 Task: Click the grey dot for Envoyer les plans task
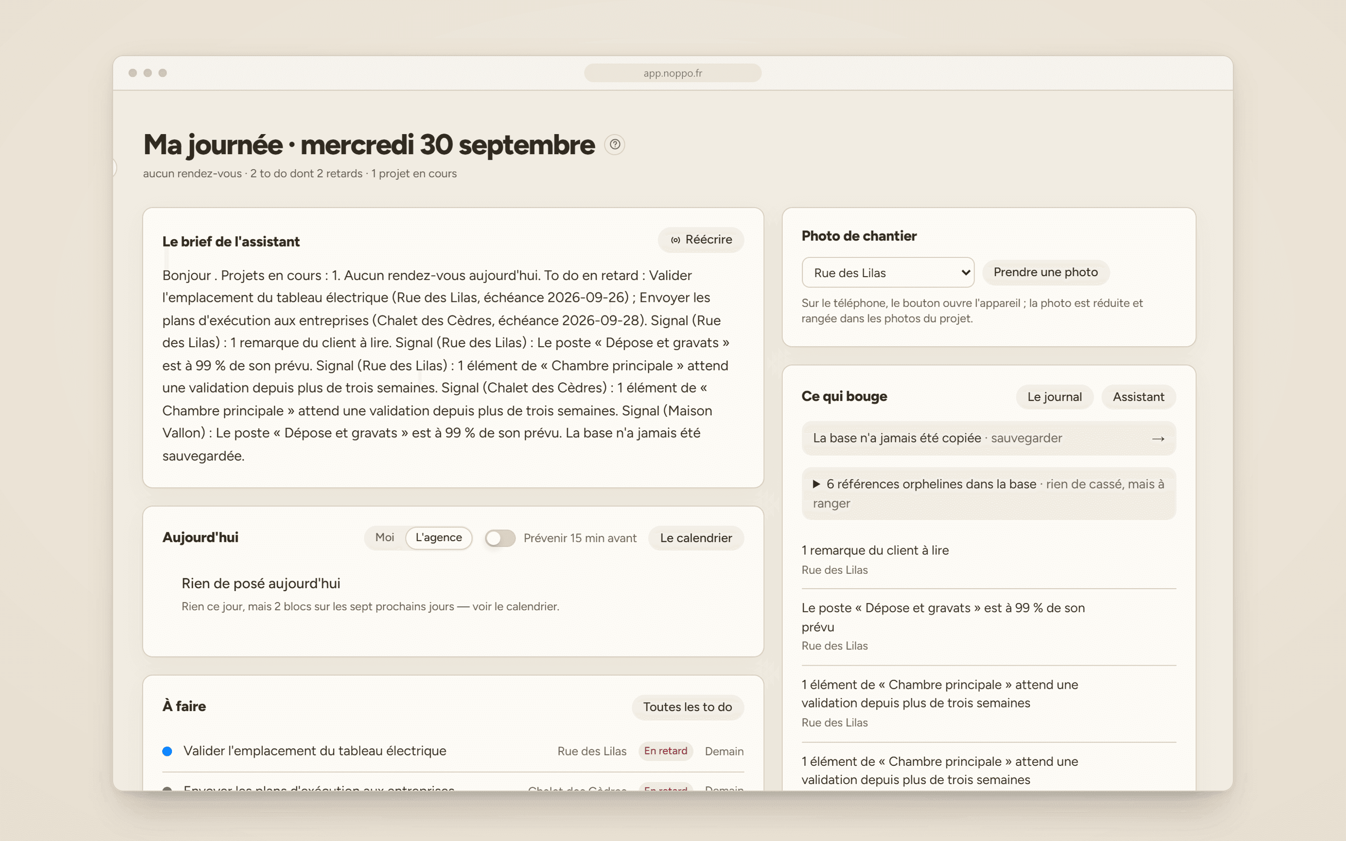pos(167,789)
